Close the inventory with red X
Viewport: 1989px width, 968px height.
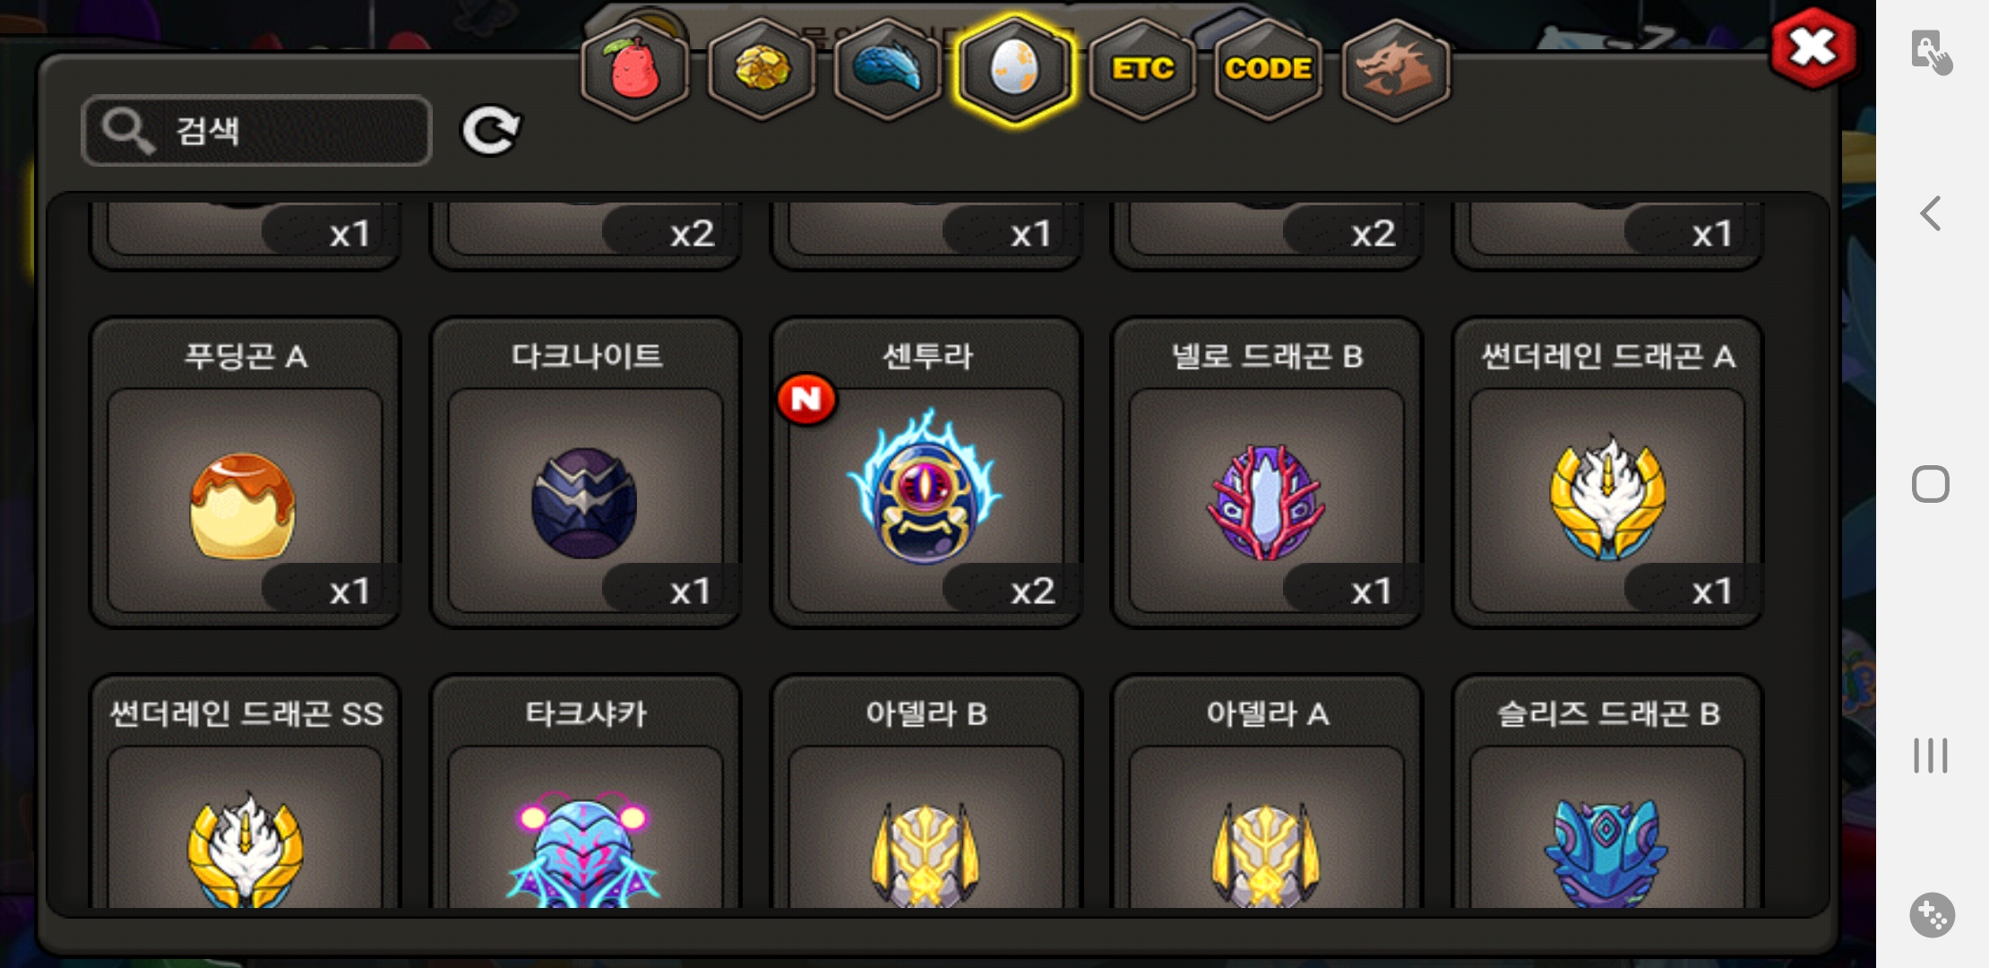click(x=1813, y=48)
